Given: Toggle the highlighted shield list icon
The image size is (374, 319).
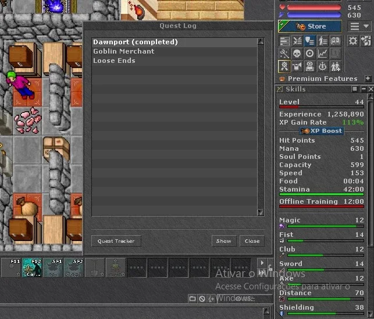Looking at the screenshot, I should pos(310,41).
